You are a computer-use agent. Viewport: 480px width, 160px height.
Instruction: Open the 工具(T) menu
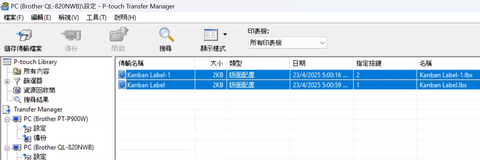tap(96, 17)
